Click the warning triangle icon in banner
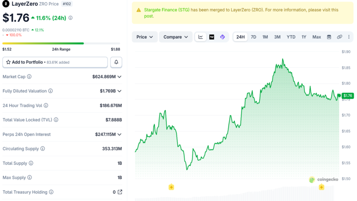This screenshot has height=201, width=357. pos(139,10)
